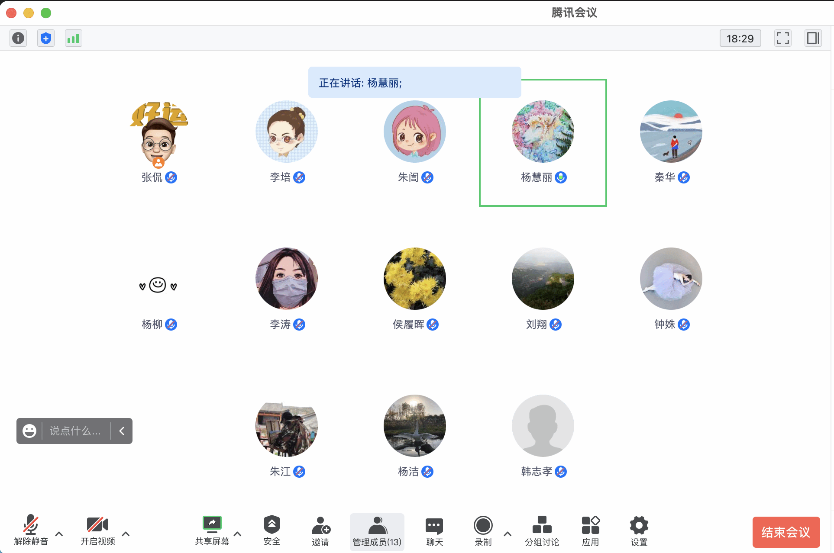This screenshot has height=553, width=834.
Task: Turn on camera with 开启视频
Action: point(97,530)
